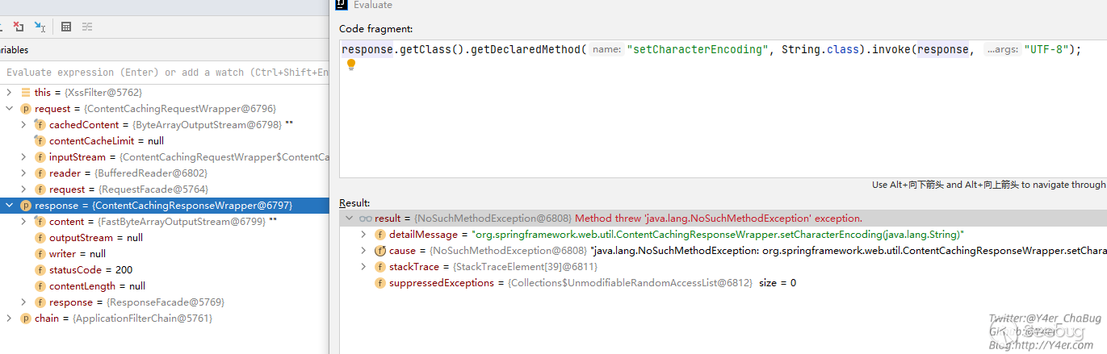1107x354 pixels.
Task: Expand the chain ApplicationFilterChain node
Action: (10, 319)
